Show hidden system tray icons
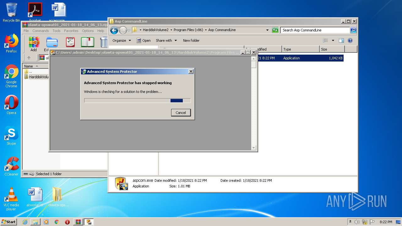The width and height of the screenshot is (402, 226). (350, 222)
